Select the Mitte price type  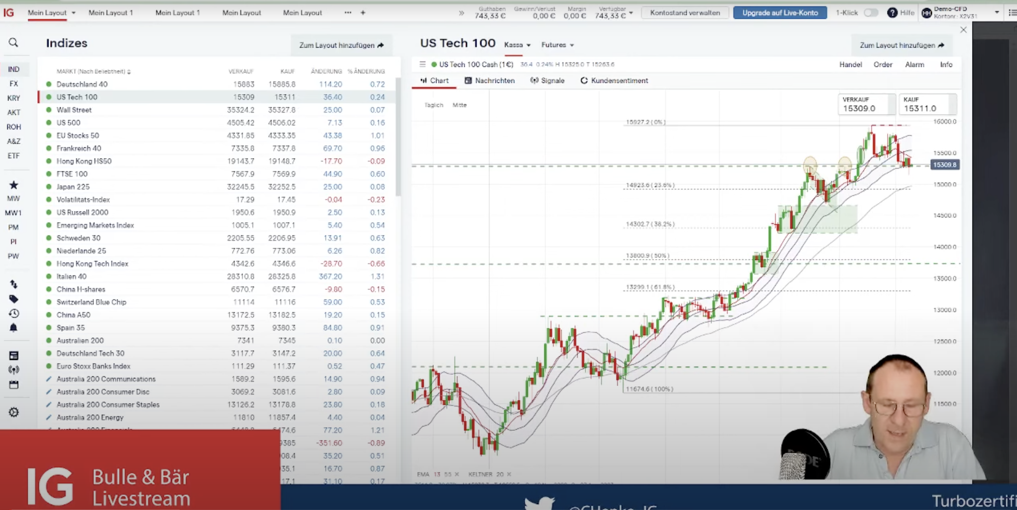460,105
